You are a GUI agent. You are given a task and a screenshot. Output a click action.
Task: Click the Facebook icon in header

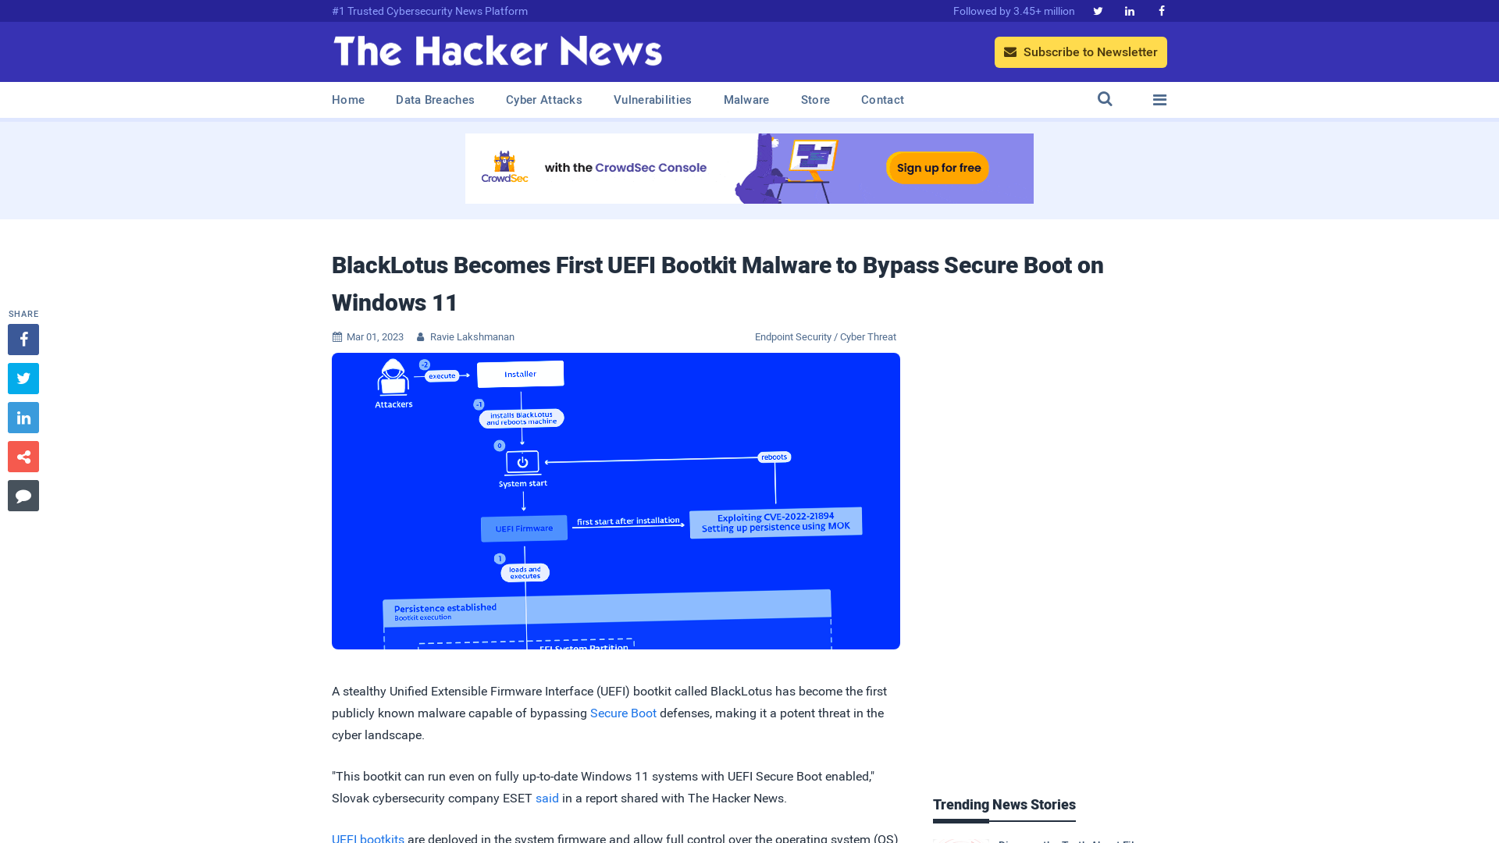tap(1160, 10)
